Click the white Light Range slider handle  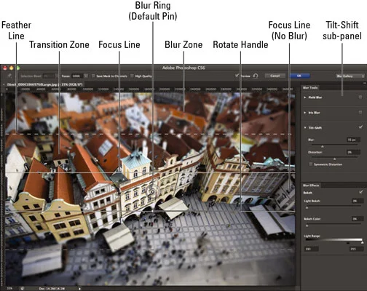pos(362,242)
